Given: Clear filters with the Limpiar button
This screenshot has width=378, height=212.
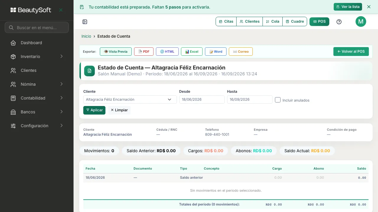Looking at the screenshot, I should click(x=119, y=110).
